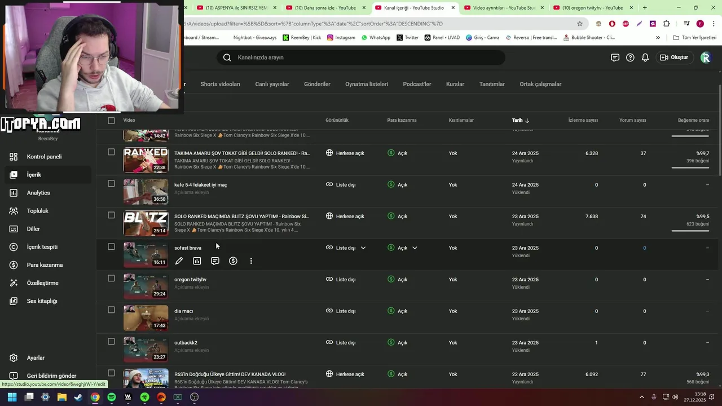Open Steam from the taskbar

point(78,397)
